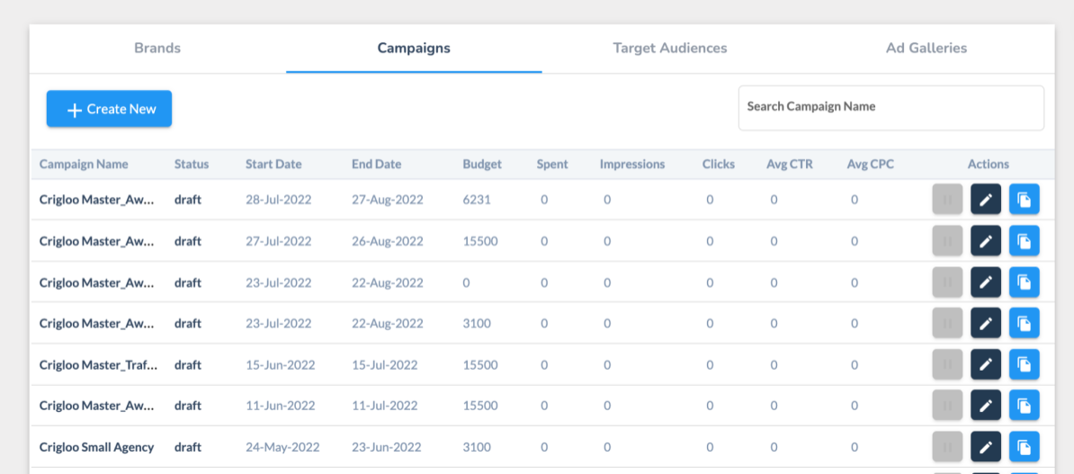Click draft status of Crigloo Small Agency
Image resolution: width=1074 pixels, height=474 pixels.
pyautogui.click(x=188, y=447)
